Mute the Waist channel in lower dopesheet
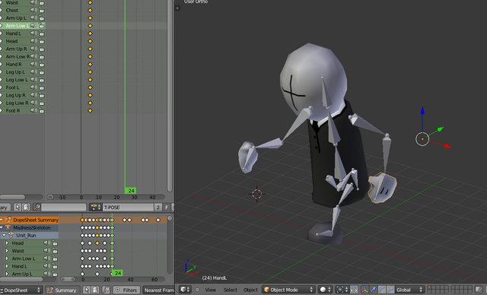The height and width of the screenshot is (295, 487). click(x=46, y=251)
